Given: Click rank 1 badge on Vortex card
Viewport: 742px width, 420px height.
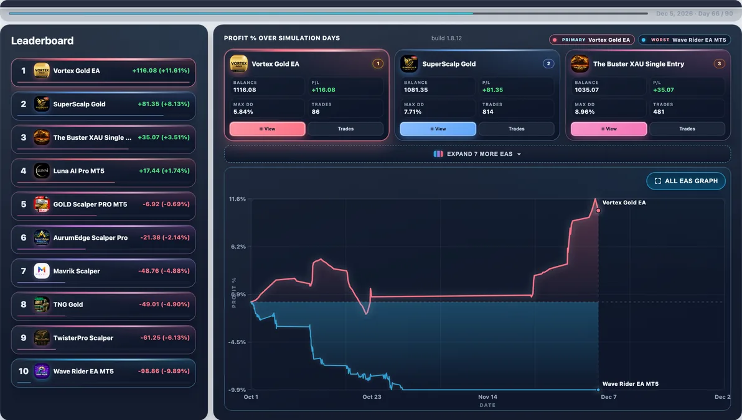Looking at the screenshot, I should (378, 64).
